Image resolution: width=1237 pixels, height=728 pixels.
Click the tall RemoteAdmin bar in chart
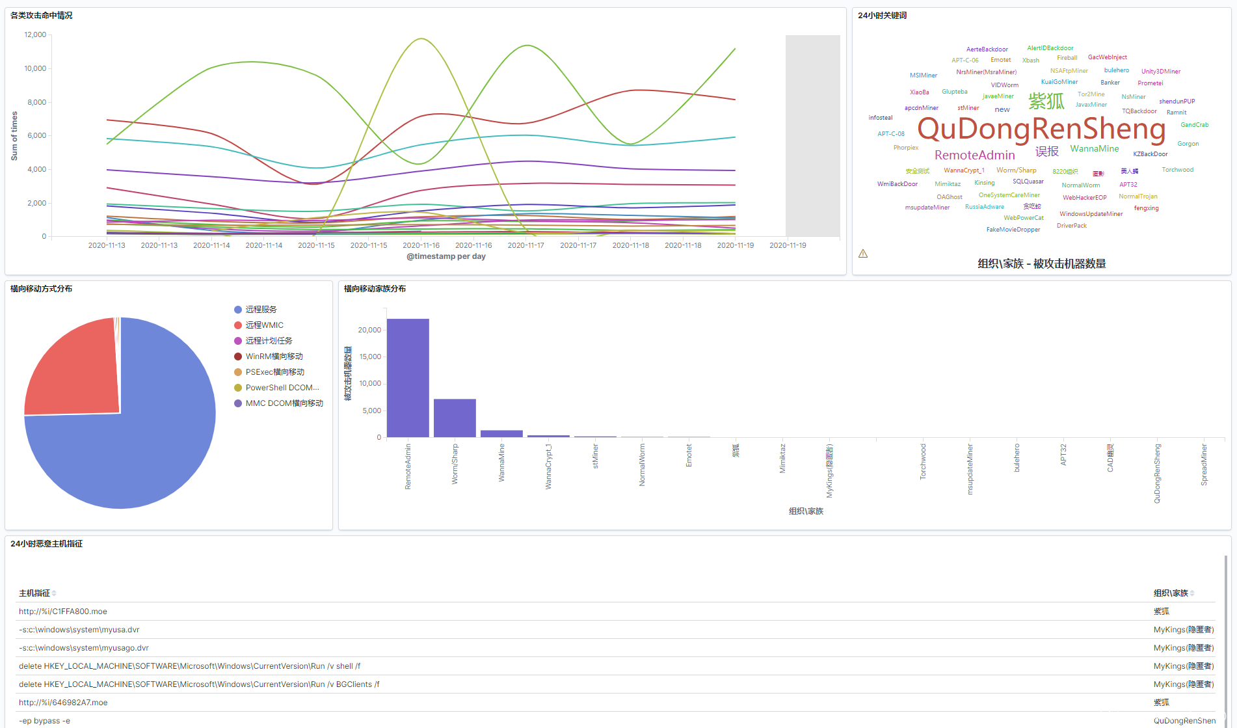(x=408, y=377)
